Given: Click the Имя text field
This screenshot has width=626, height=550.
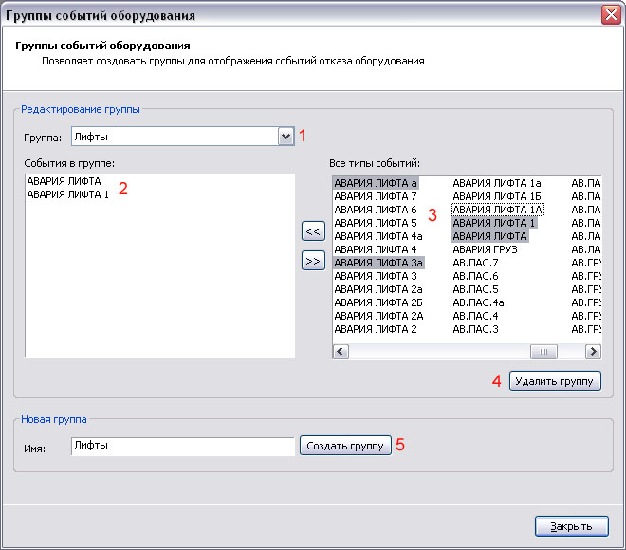Looking at the screenshot, I should pos(182,445).
